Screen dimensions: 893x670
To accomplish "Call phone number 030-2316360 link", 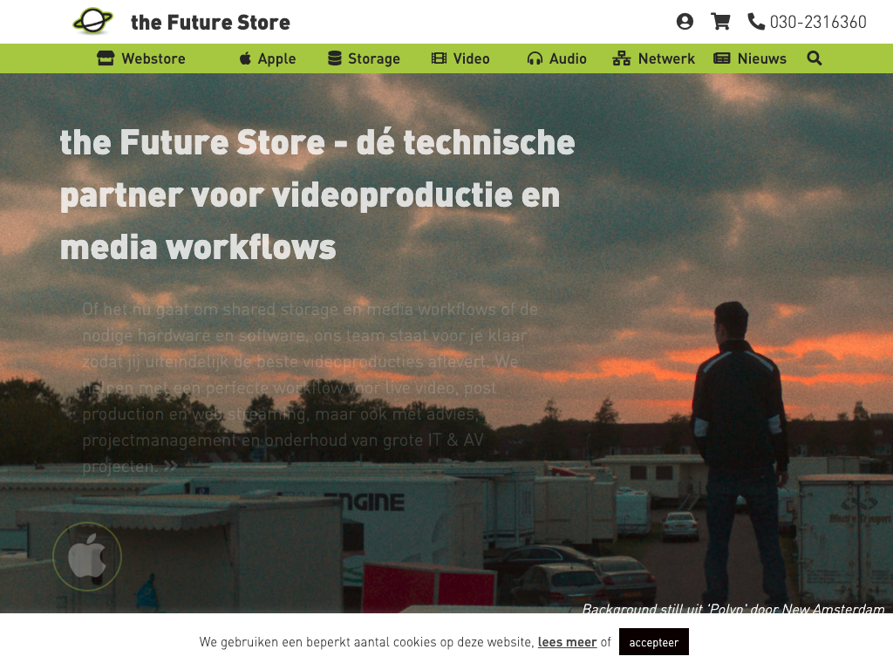I will [x=818, y=22].
